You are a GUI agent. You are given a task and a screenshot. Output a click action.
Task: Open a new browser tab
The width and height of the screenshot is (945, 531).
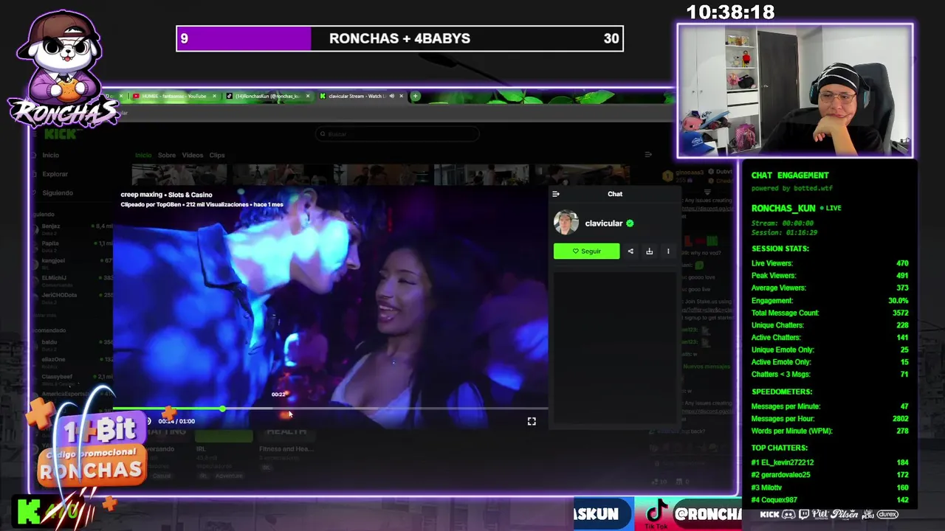click(x=415, y=96)
